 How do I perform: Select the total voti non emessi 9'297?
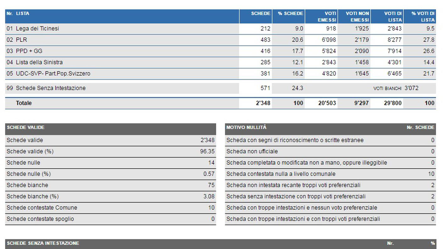pyautogui.click(x=361, y=103)
